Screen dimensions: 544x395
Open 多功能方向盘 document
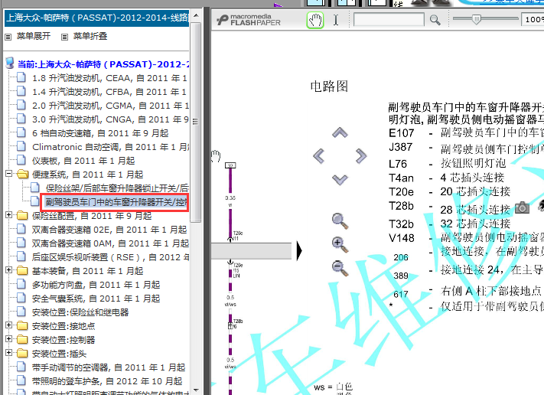point(96,285)
